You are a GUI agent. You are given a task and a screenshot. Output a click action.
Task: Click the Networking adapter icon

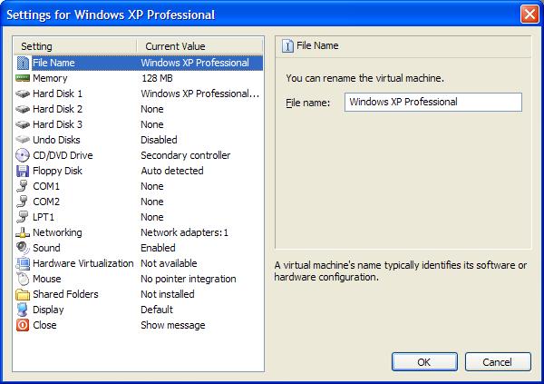point(23,232)
